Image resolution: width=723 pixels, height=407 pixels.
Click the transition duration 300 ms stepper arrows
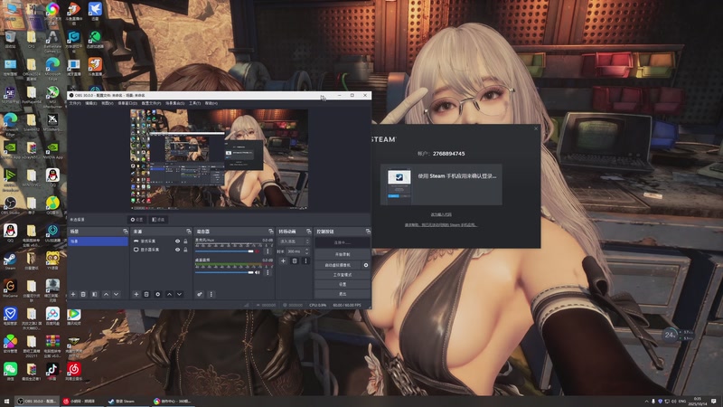(x=307, y=251)
